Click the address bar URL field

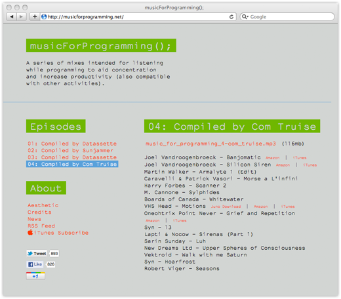click(x=138, y=17)
